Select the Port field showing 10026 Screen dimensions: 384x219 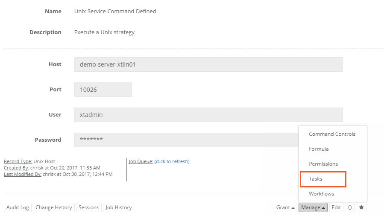click(103, 90)
